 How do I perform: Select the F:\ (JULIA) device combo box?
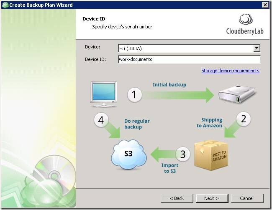(189, 48)
